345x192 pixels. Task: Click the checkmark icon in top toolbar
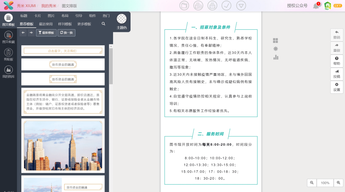click(x=227, y=5)
